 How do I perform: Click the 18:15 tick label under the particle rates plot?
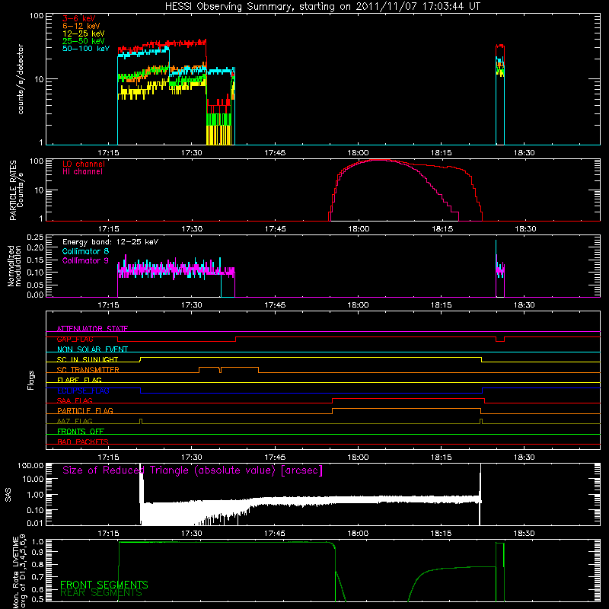[x=442, y=229]
